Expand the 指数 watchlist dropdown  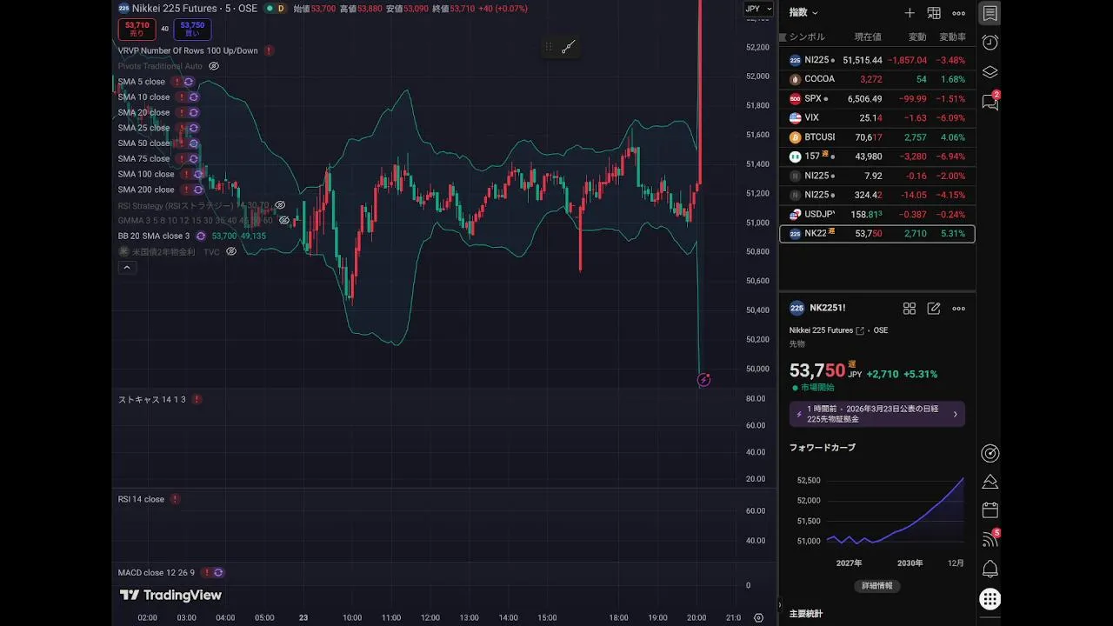tap(803, 13)
